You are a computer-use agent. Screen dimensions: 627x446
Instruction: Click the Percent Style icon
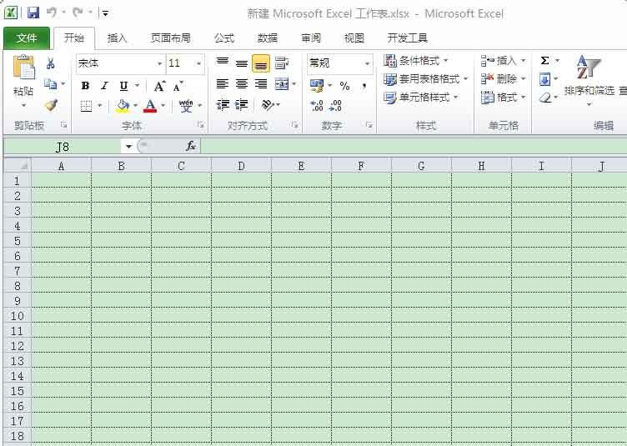click(x=344, y=85)
